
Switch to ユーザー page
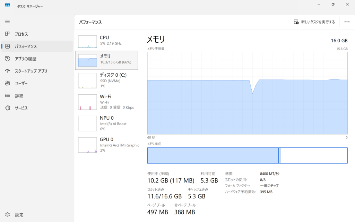coord(37,83)
